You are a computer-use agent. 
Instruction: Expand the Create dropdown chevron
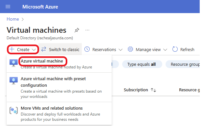34,50
